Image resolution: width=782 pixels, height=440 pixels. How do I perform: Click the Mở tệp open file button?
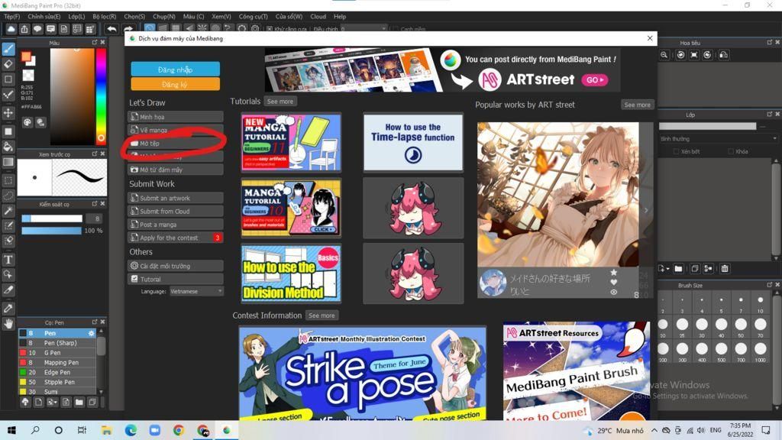(175, 143)
